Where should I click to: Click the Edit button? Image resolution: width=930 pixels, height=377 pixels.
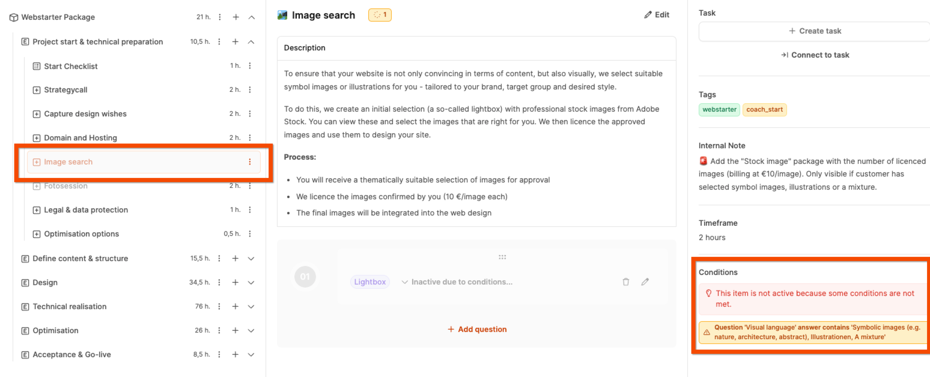(x=657, y=15)
